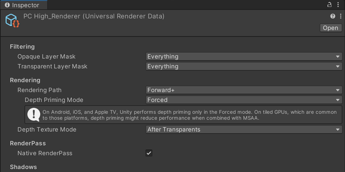Click the Inspector tab info icon
Screen dimensions: 345x172
[7, 5]
